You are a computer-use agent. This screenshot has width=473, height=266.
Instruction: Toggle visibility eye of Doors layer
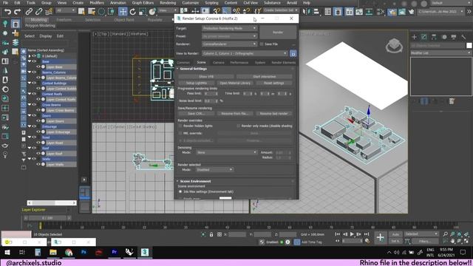pyautogui.click(x=34, y=116)
